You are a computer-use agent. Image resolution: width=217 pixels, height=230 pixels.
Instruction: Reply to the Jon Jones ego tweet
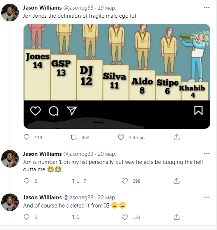click(x=27, y=137)
